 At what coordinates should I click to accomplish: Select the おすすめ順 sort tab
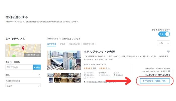[x=52, y=44]
